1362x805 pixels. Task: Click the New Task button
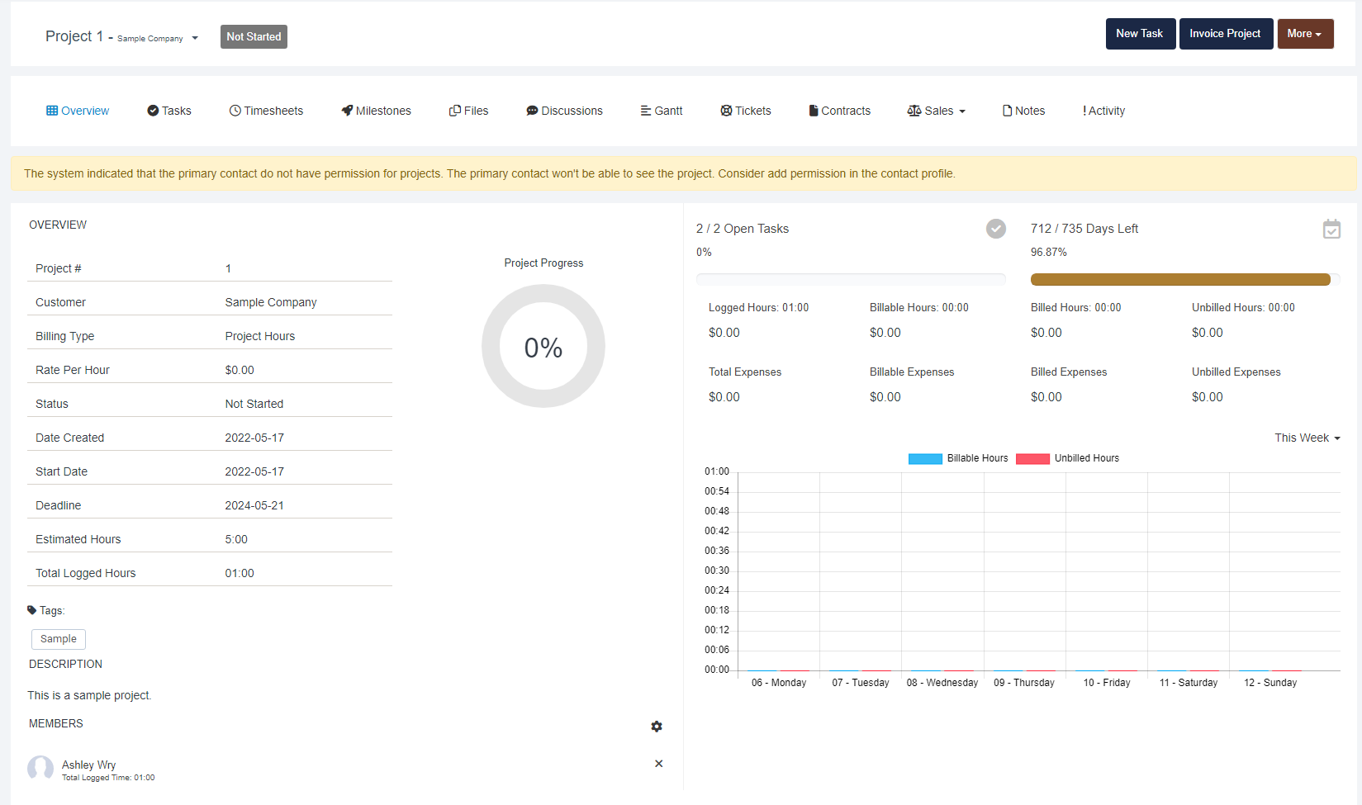point(1140,34)
